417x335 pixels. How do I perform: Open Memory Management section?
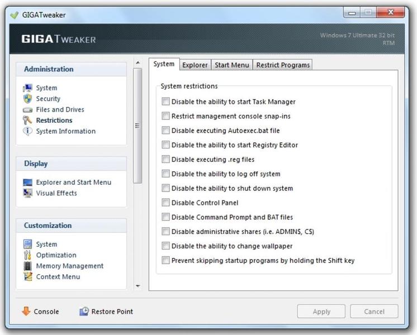[x=70, y=266]
